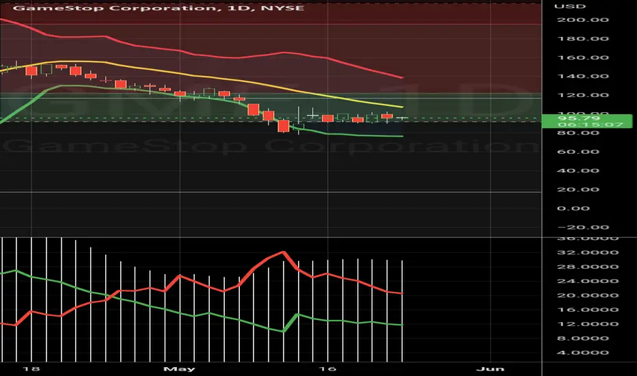Click the 16 date label on time axis
This screenshot has width=637, height=376.
[327, 369]
